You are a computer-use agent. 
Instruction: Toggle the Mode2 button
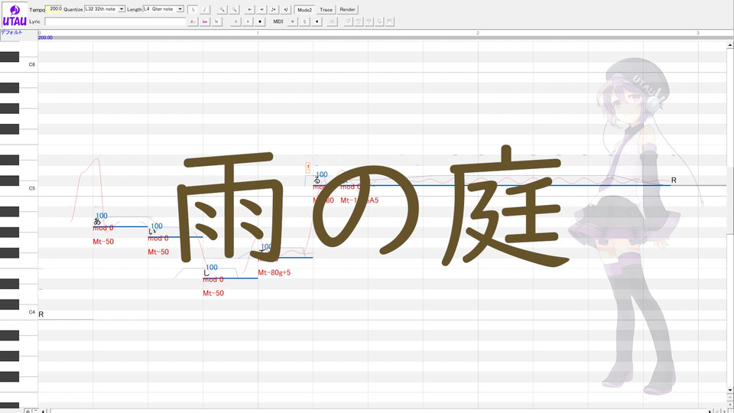click(304, 9)
